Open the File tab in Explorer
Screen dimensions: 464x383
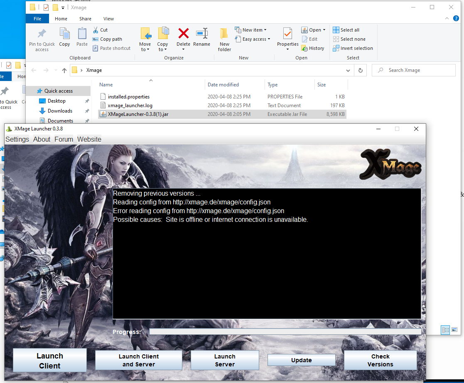37,19
